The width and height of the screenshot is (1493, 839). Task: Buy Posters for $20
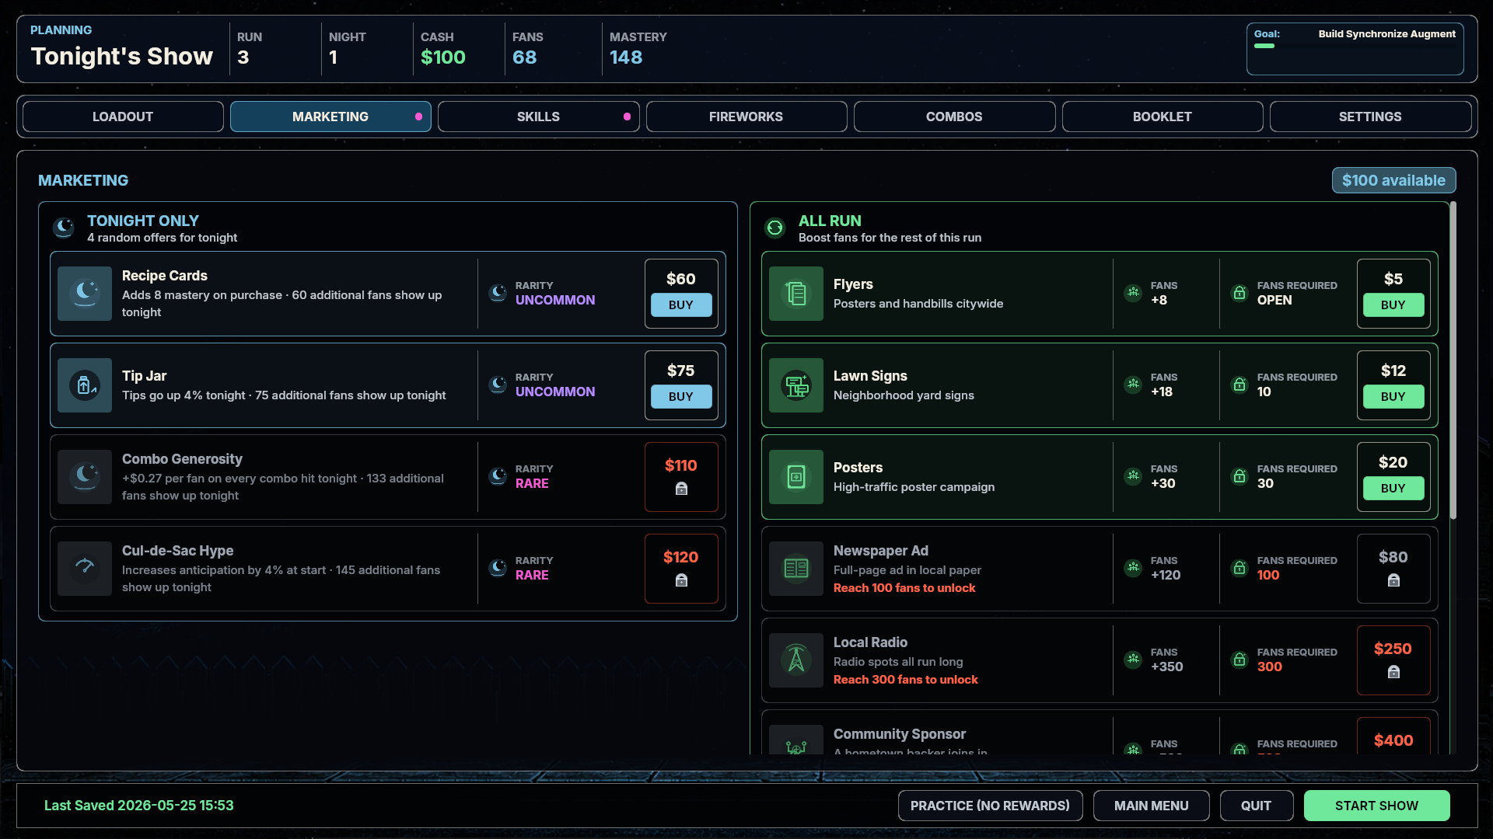click(x=1393, y=489)
